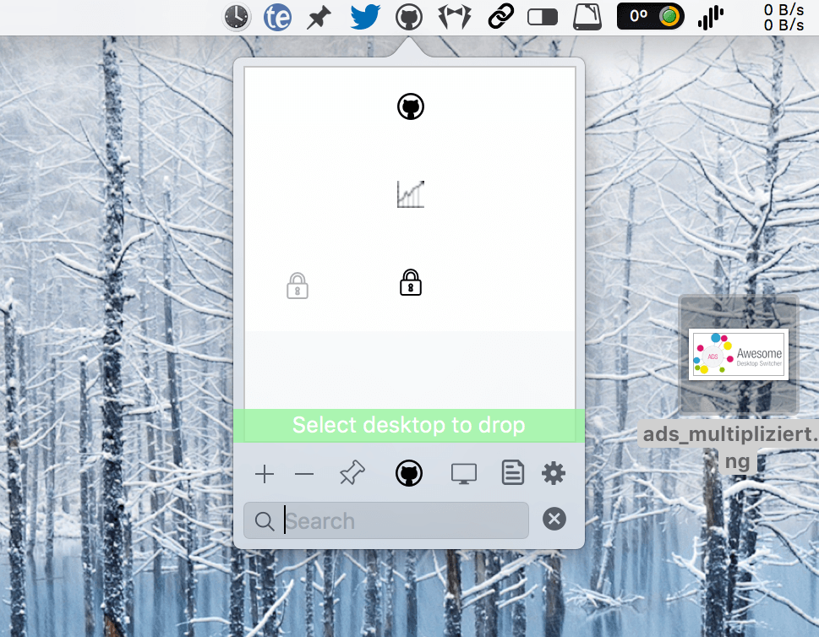Toggle the switch icon in the menu bar

coord(543,17)
